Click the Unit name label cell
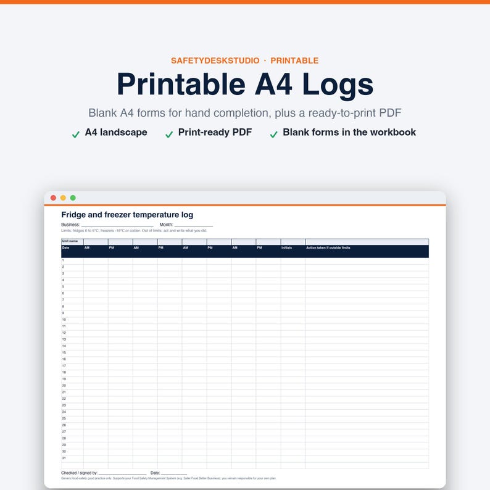Screen dimensions: 490x490 pyautogui.click(x=72, y=241)
